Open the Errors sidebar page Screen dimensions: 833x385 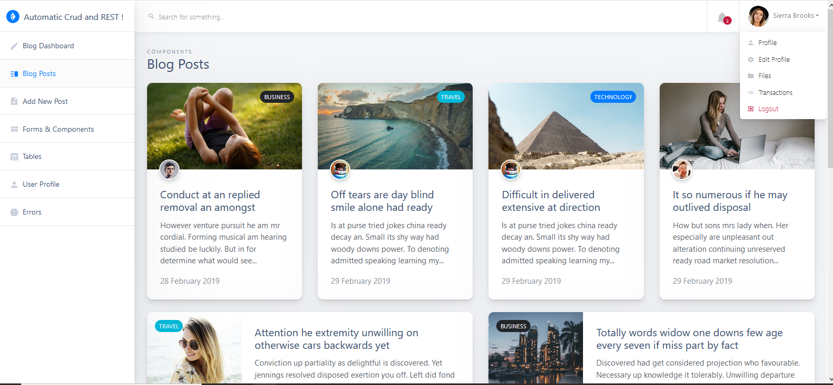pyautogui.click(x=67, y=212)
